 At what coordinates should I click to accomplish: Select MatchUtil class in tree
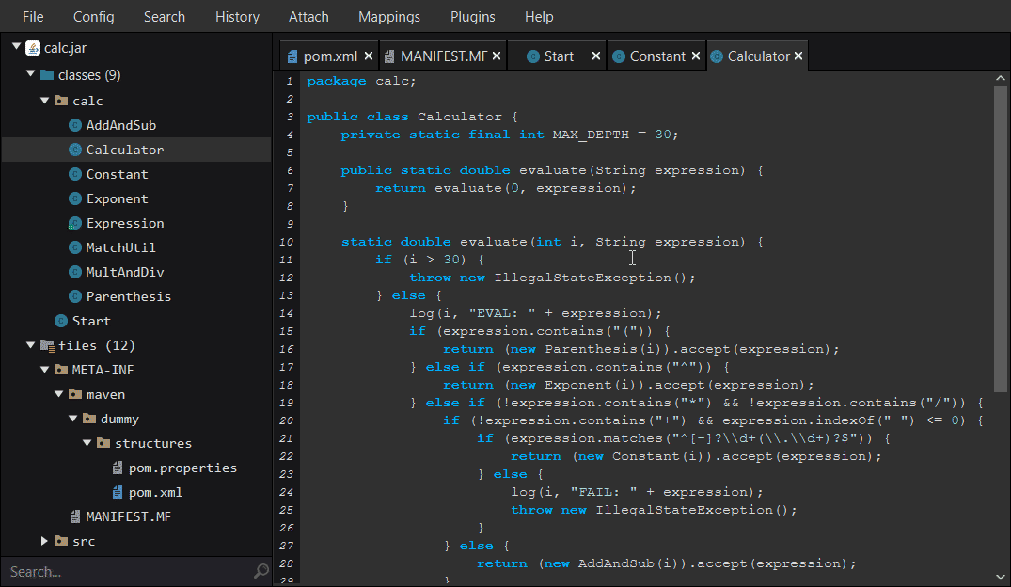click(120, 247)
